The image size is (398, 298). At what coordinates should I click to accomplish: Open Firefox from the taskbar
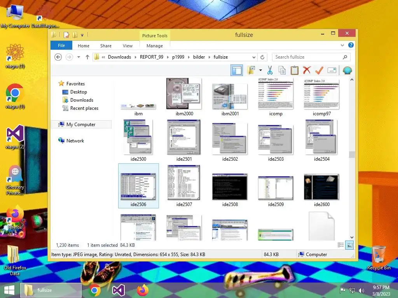point(143,290)
